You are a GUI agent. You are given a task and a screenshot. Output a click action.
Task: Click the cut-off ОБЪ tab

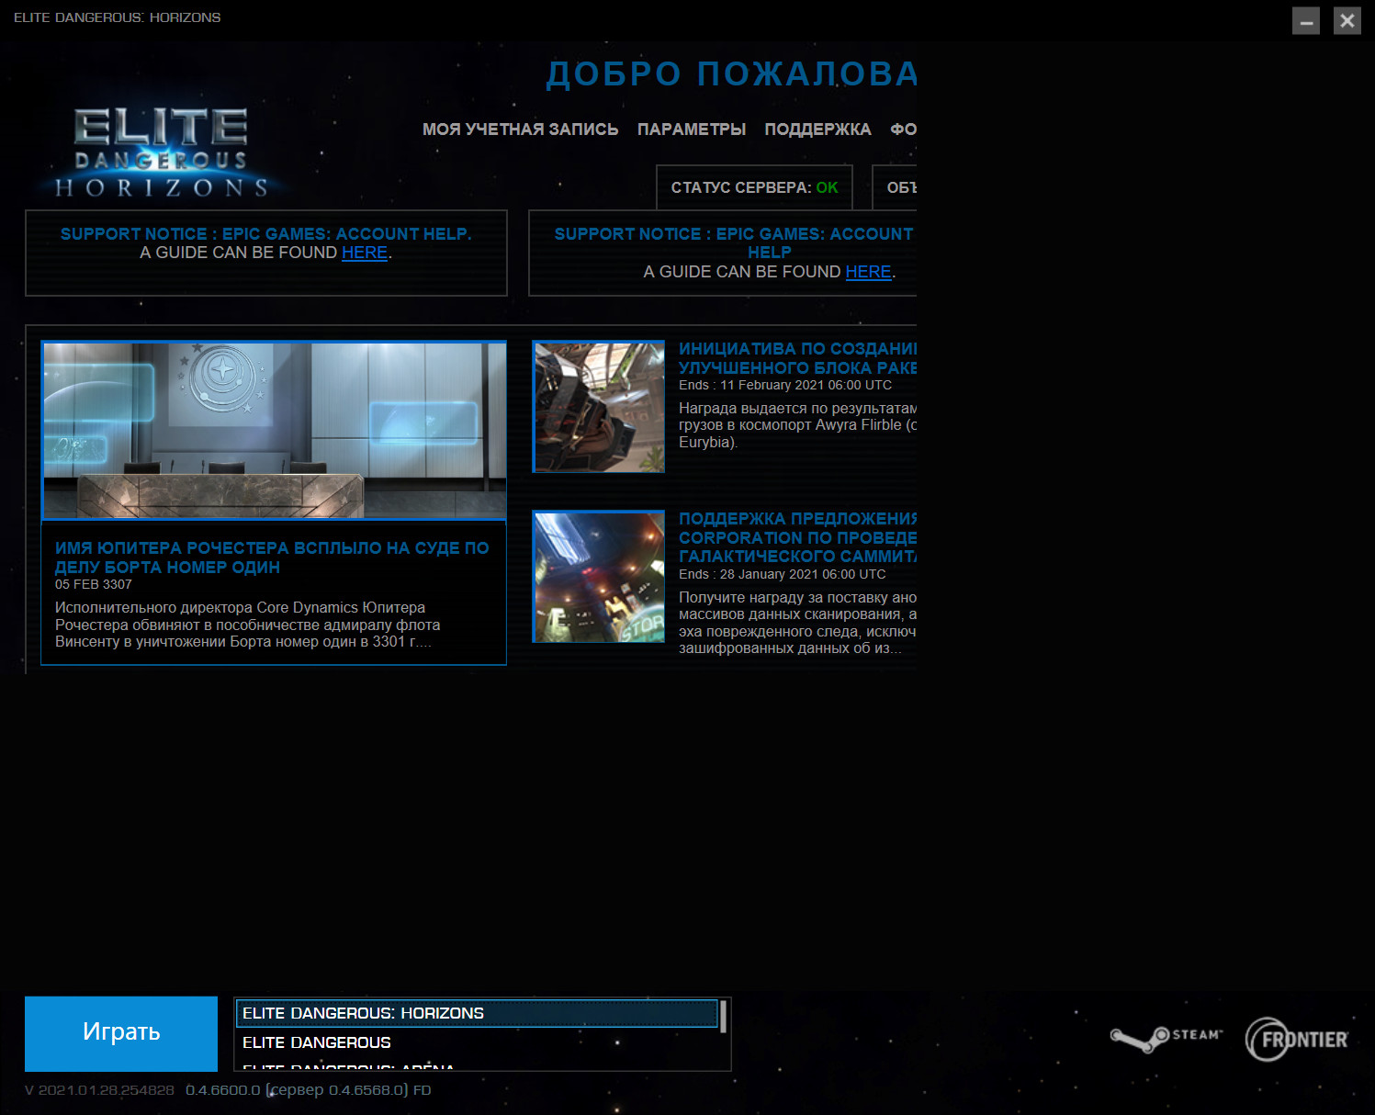895,187
